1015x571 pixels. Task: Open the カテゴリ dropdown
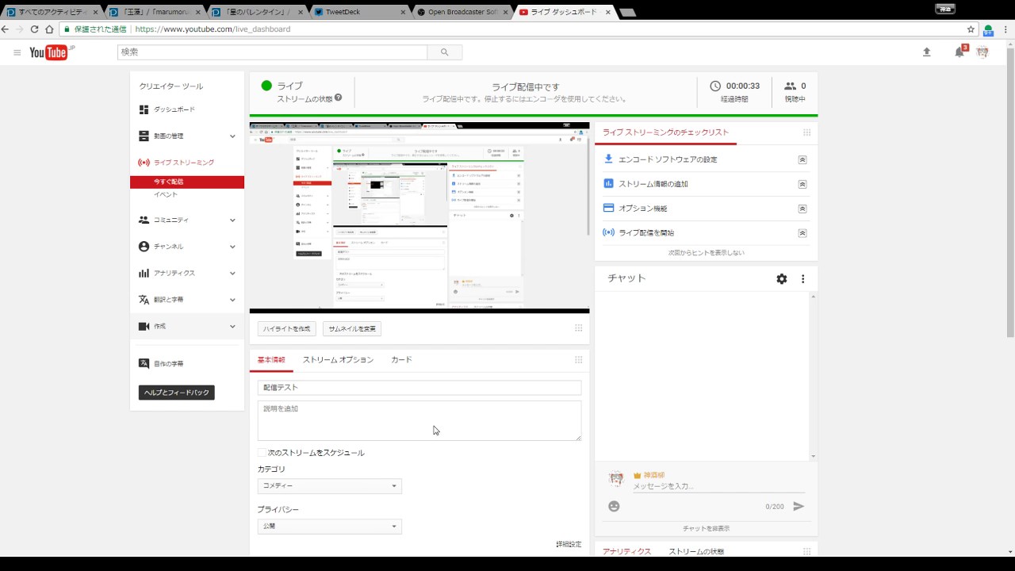(329, 486)
